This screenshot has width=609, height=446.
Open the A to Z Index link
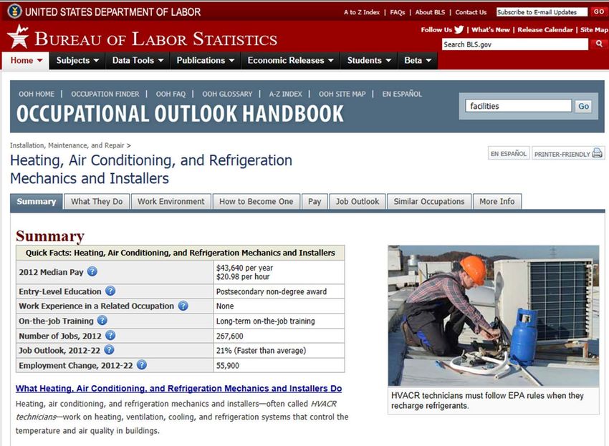coord(362,12)
